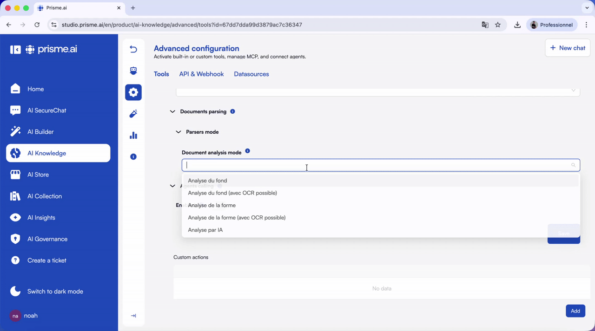Click info icon beside Document analysis mode

(247, 151)
